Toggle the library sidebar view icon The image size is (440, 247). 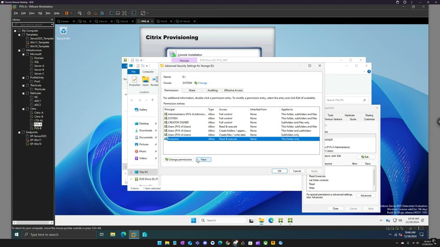111,13
